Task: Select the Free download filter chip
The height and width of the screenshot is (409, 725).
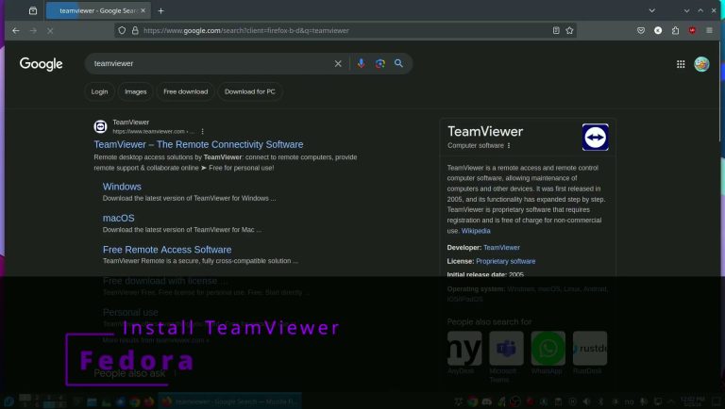Action: click(x=185, y=91)
